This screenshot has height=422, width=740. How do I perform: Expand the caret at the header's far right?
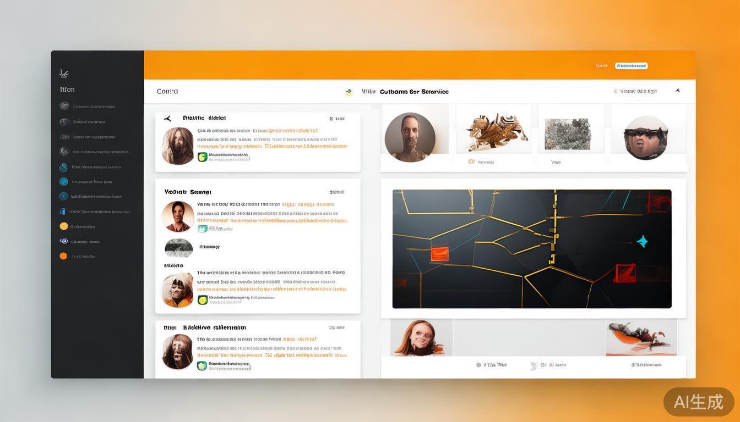(677, 91)
